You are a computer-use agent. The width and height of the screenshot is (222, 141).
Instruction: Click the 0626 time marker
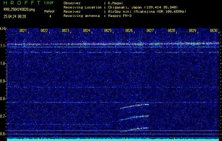click(x=129, y=31)
